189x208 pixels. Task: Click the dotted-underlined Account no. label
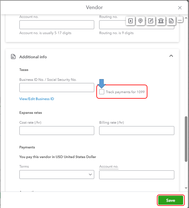point(109,166)
